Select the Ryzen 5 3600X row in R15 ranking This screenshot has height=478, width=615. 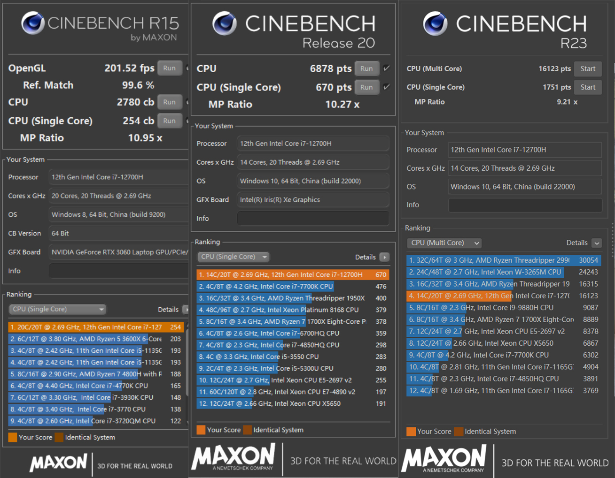click(96, 339)
